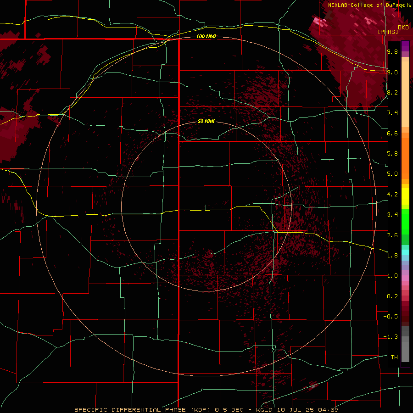The height and width of the screenshot is (413, 413).
Task: Click the 50 NMI range ring label
Action: [x=206, y=121]
